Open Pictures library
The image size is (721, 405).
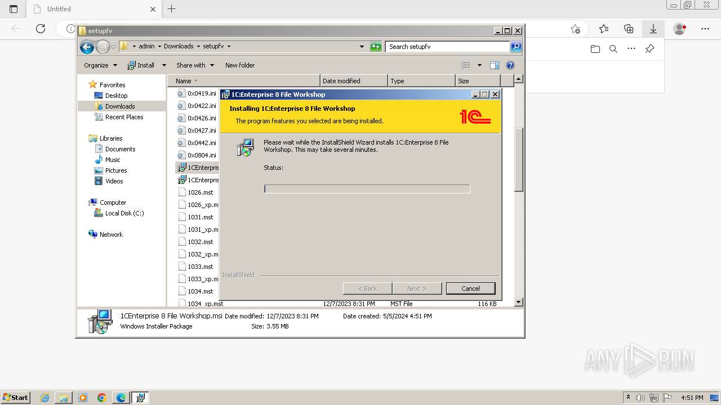coord(116,170)
